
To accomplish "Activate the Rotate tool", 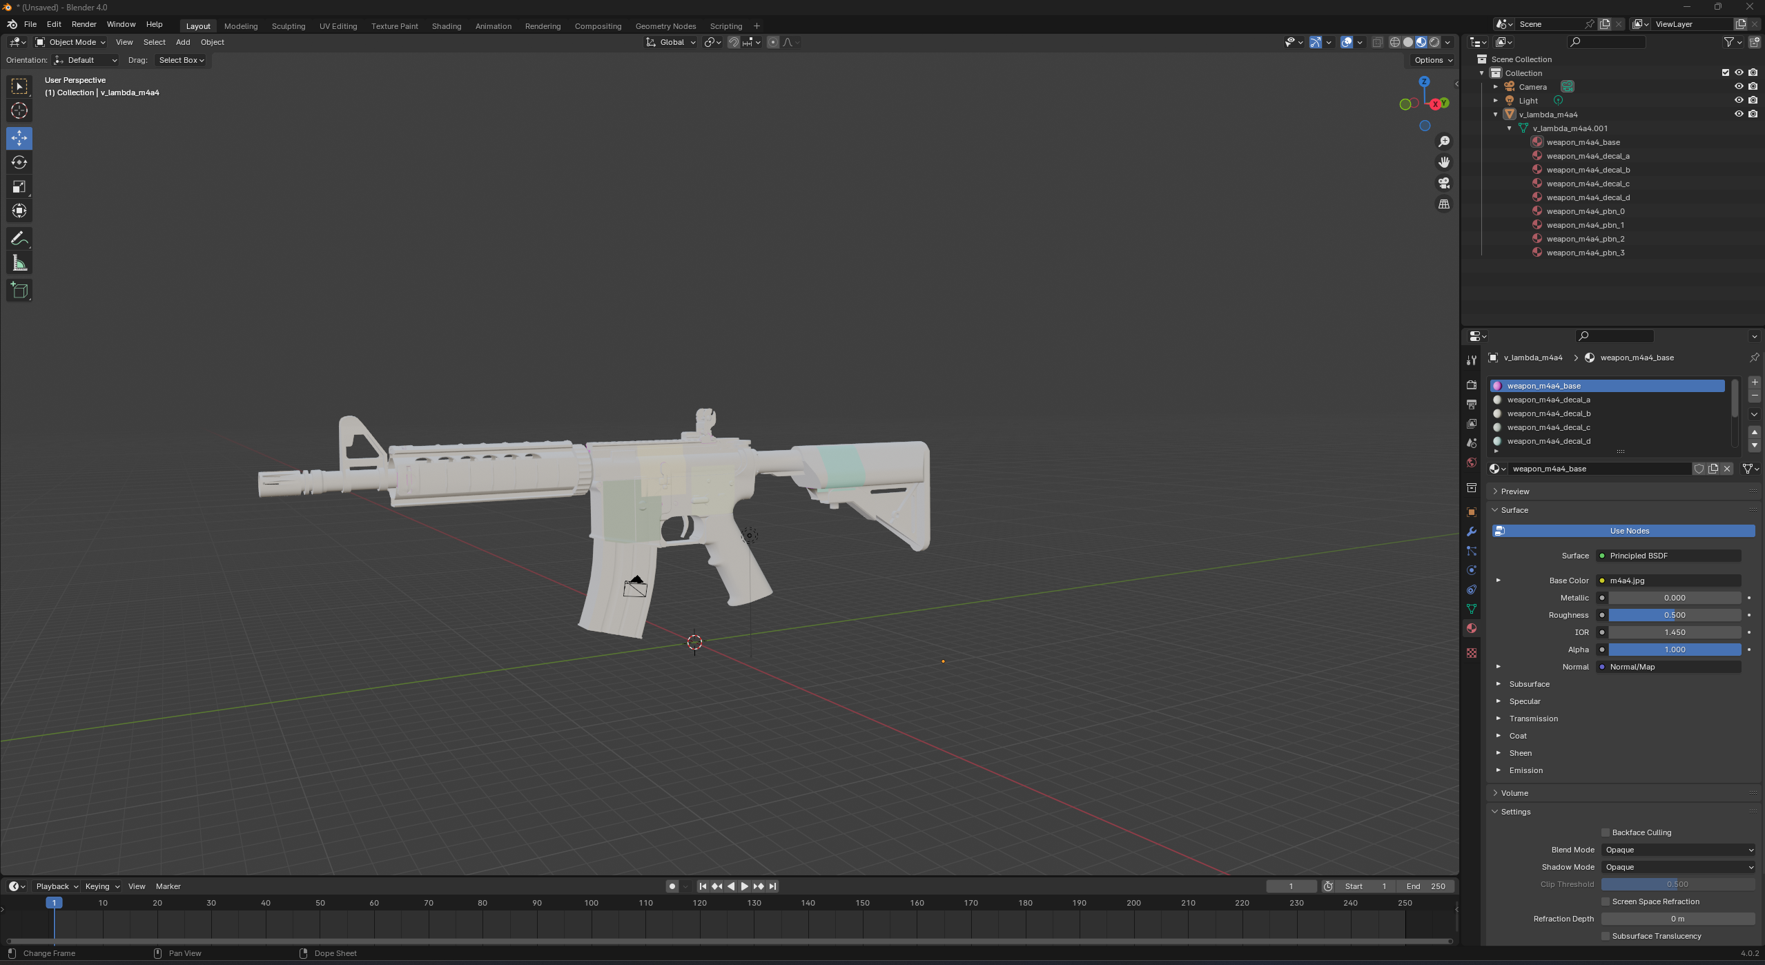I will 19,163.
